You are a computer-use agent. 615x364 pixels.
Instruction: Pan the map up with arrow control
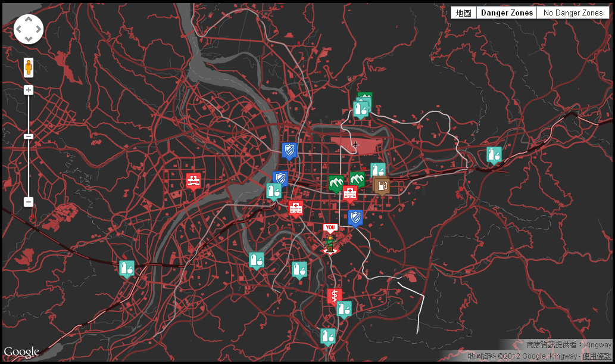(29, 20)
